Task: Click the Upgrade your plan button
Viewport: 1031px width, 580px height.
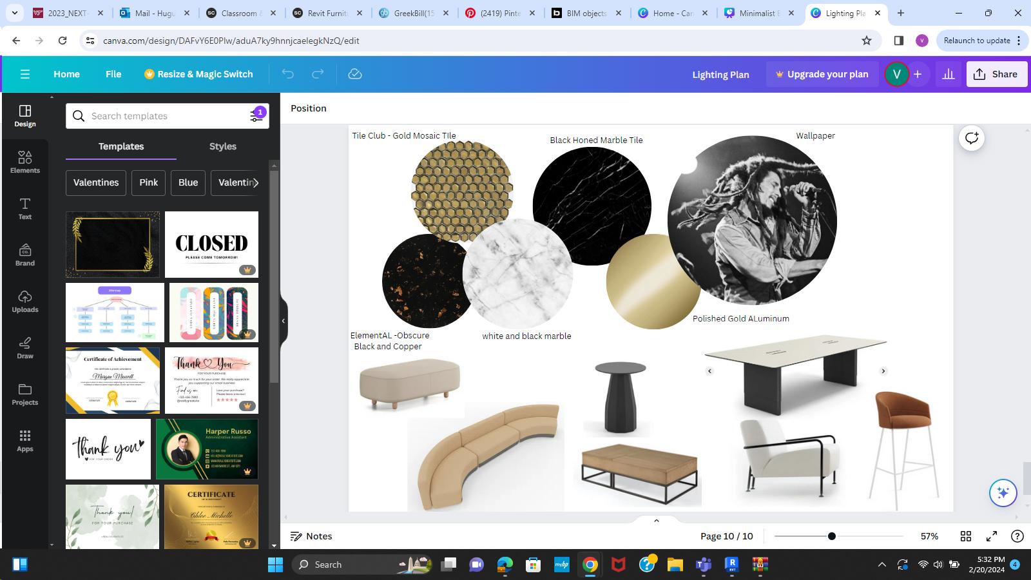Action: click(822, 74)
